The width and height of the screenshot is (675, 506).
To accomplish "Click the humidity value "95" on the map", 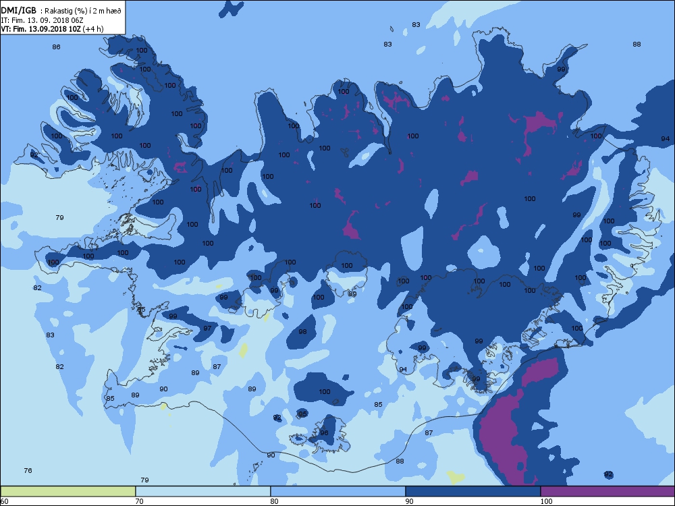I will pyautogui.click(x=302, y=414).
